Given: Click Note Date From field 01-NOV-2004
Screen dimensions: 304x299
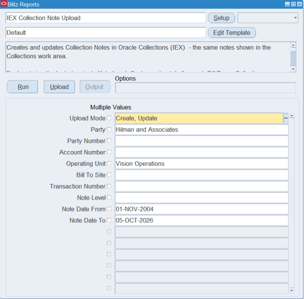Looking at the screenshot, I should click(x=202, y=209).
